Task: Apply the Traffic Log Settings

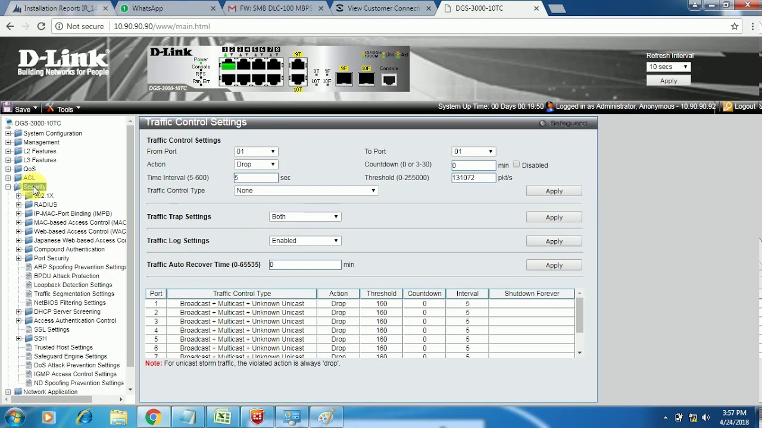Action: tap(554, 241)
